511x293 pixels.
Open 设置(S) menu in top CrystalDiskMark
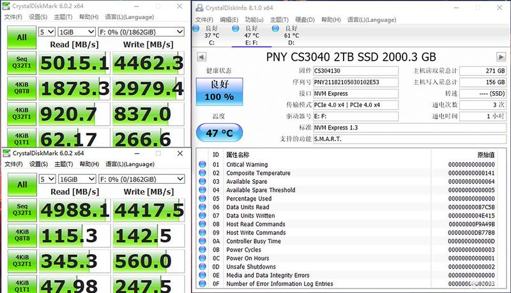pyautogui.click(x=38, y=17)
